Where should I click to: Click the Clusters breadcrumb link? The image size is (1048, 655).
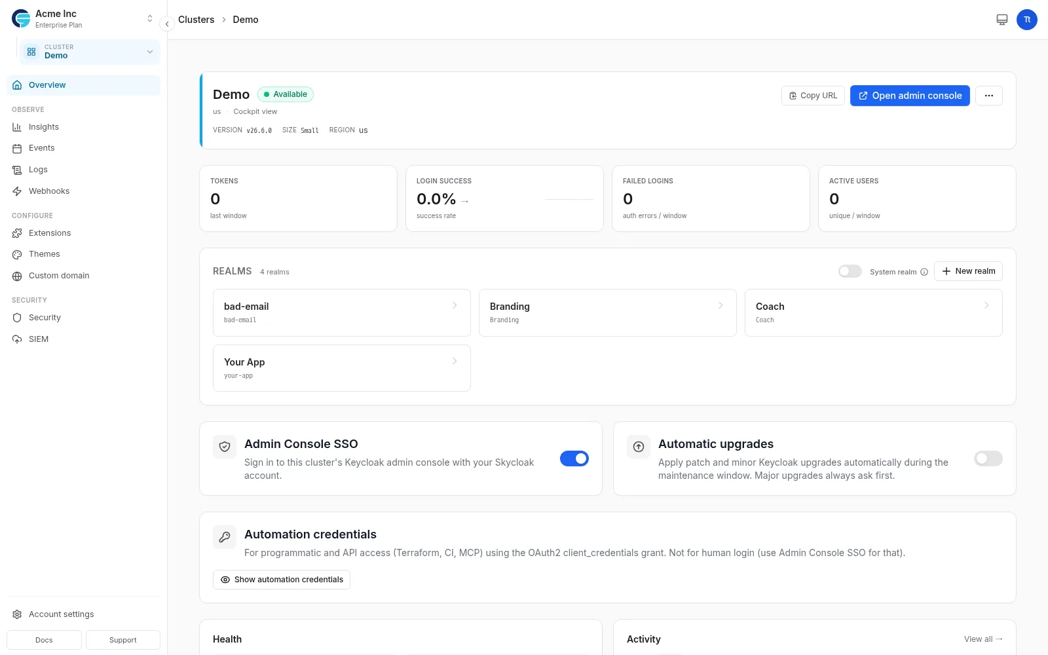coord(196,20)
